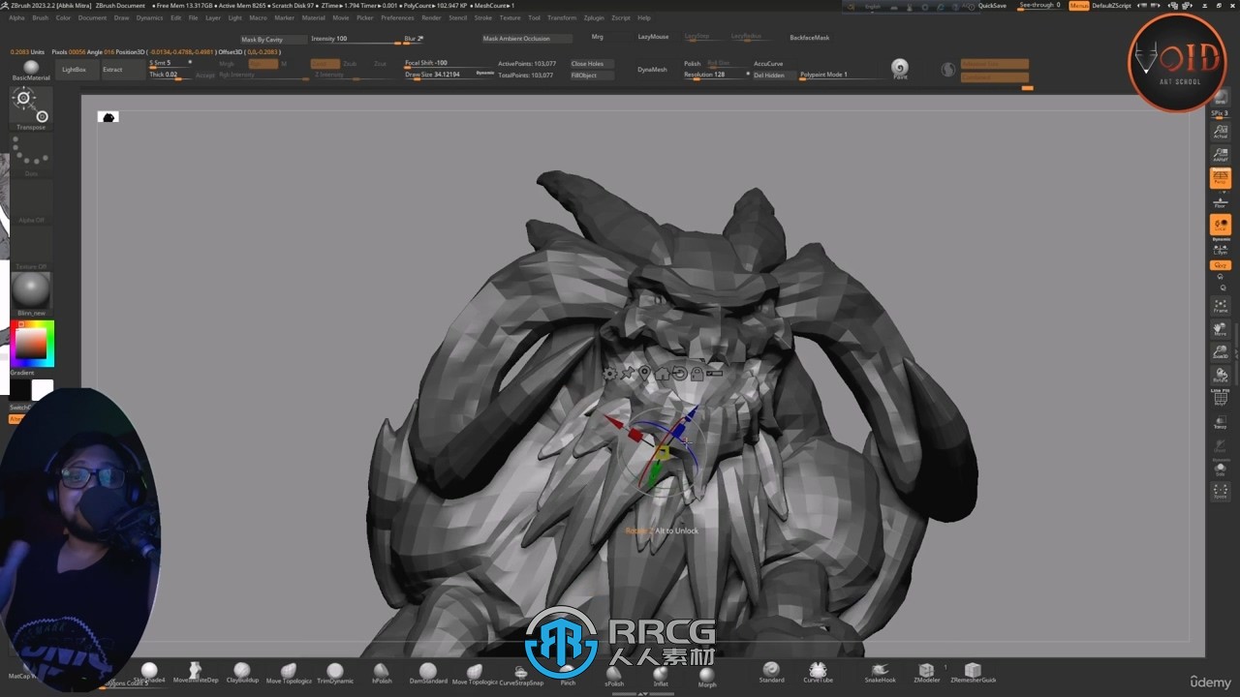Toggle Mask By Cavity
This screenshot has height=697, width=1240.
coord(273,40)
